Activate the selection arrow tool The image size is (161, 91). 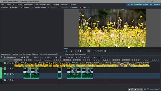click(x=25, y=57)
